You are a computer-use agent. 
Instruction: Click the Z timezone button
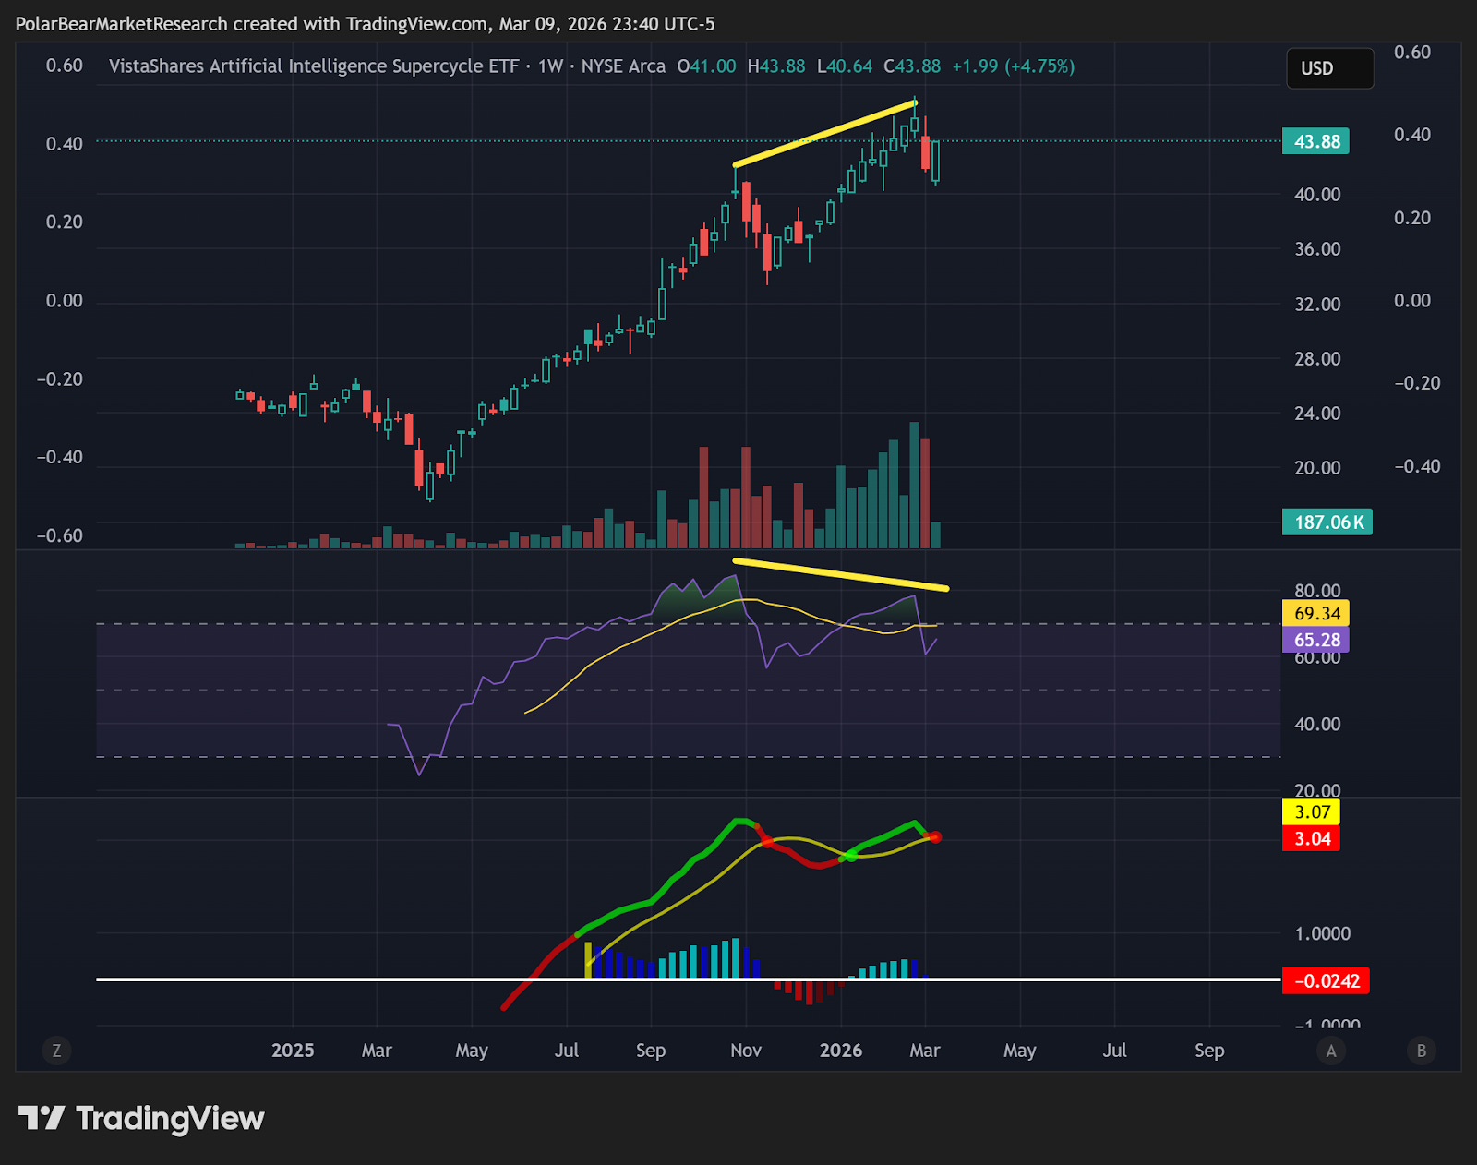click(x=57, y=1051)
